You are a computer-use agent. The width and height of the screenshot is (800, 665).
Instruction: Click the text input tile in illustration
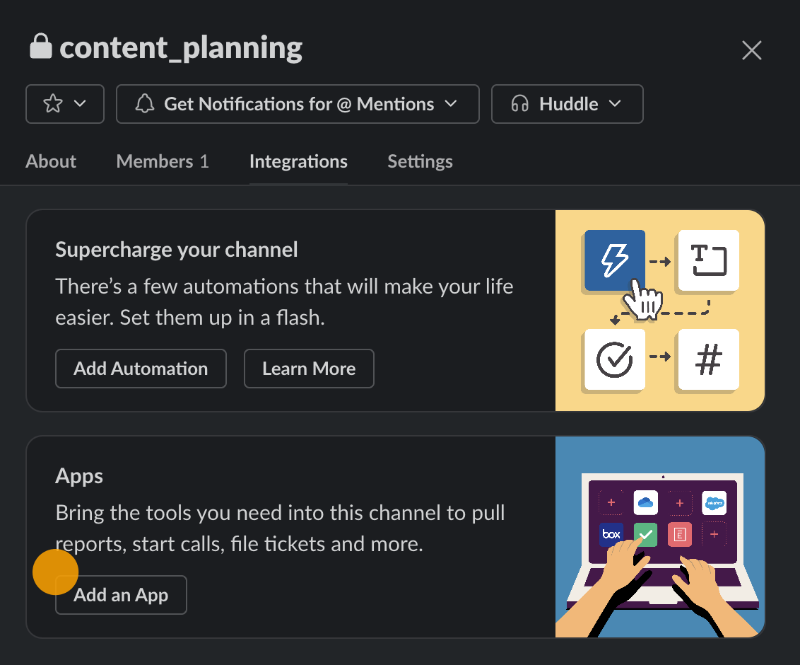[x=709, y=260]
